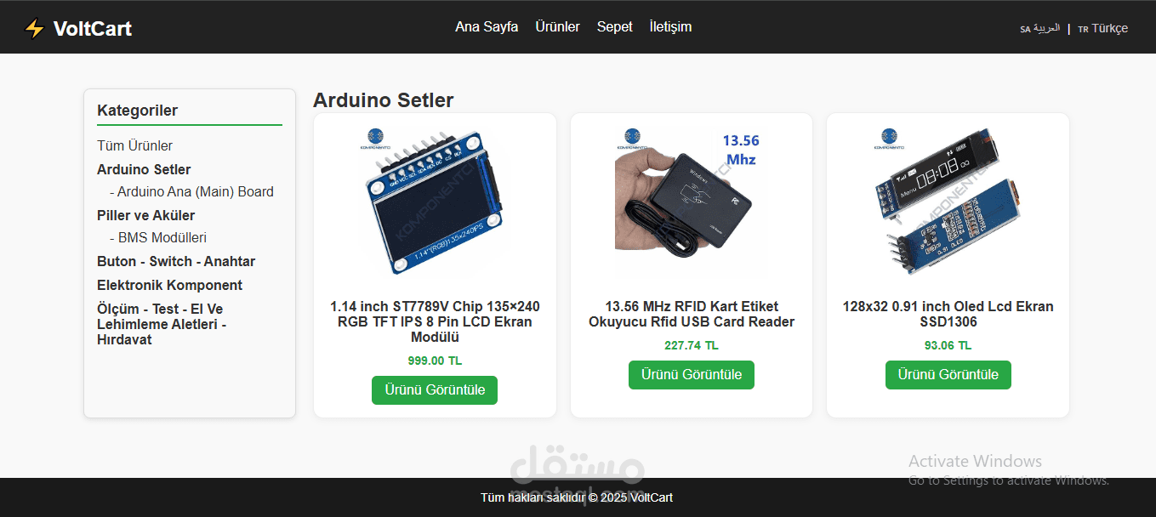This screenshot has height=517, width=1156.
Task: Switch language to Arabic (العربية)
Action: (1040, 28)
